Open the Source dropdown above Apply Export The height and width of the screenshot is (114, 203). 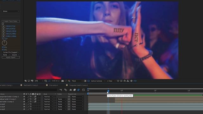[x=16, y=55]
